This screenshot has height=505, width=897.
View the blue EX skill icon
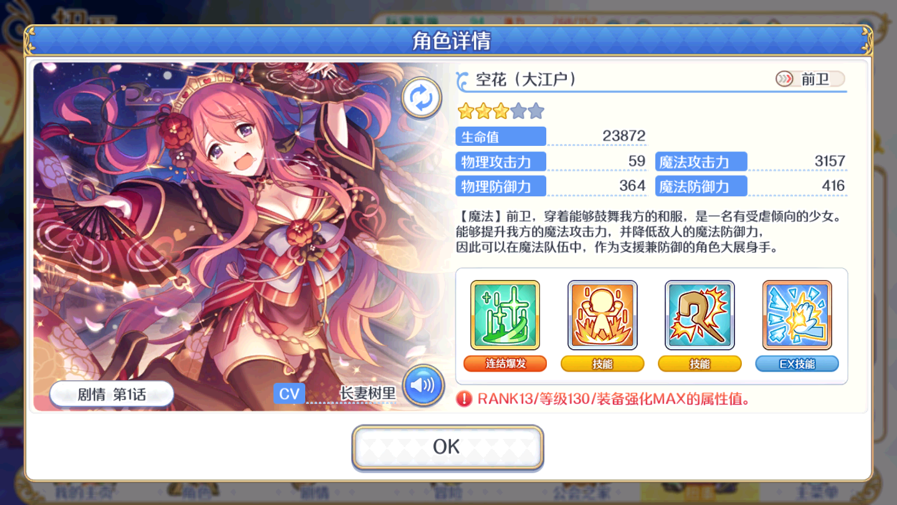click(x=797, y=315)
